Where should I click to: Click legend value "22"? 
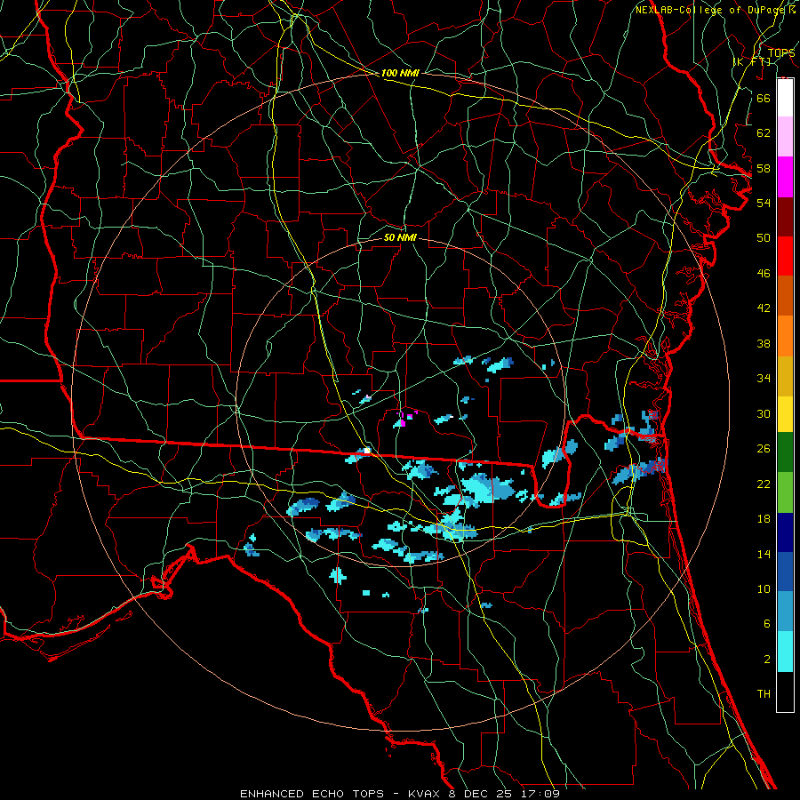click(x=764, y=484)
